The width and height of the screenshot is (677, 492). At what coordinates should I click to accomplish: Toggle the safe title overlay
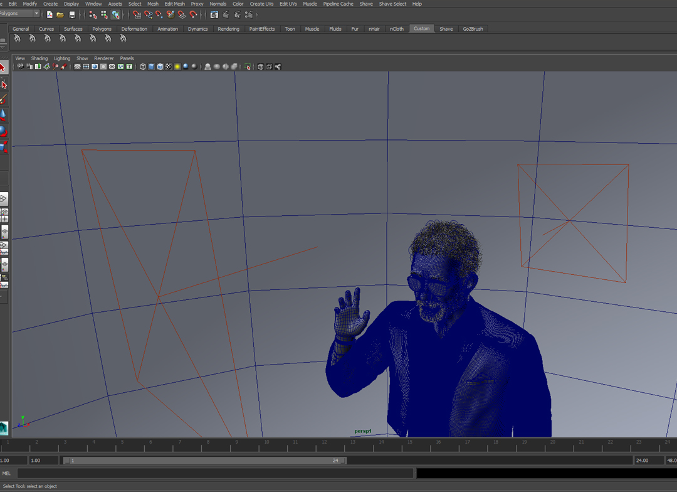pos(129,67)
